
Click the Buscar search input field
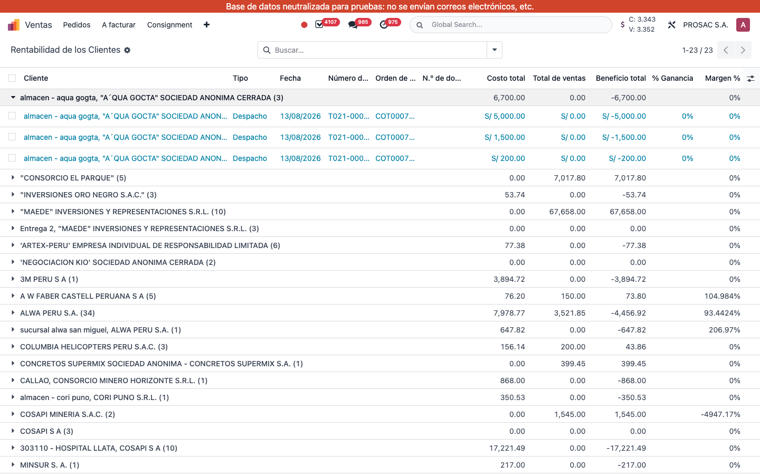379,50
